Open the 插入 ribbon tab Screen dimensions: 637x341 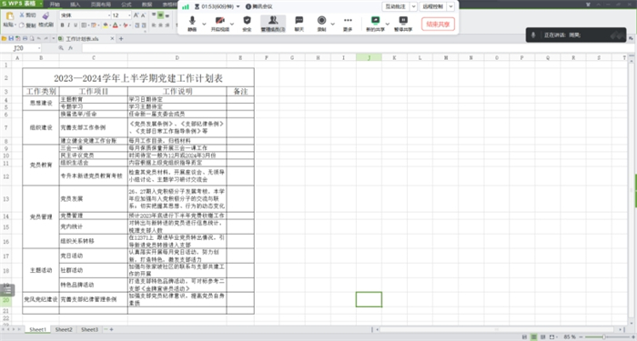coord(76,5)
